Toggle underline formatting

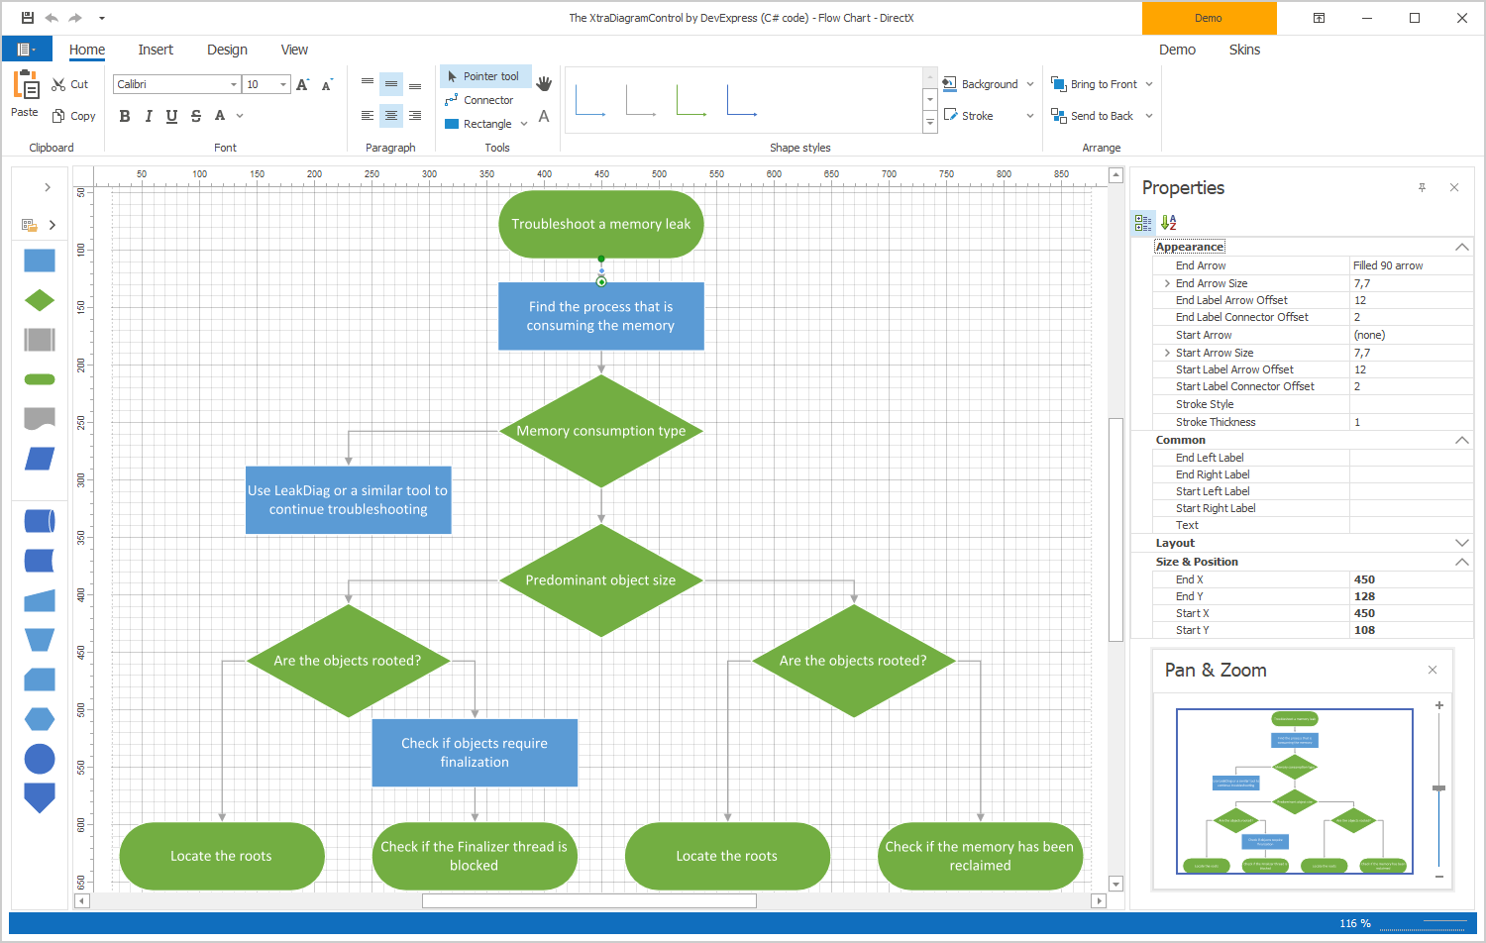[x=170, y=116]
